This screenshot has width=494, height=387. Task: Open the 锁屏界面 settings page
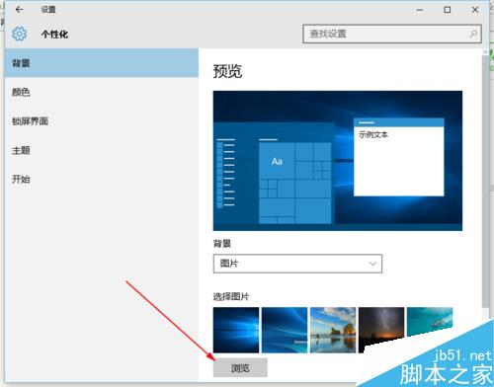point(102,121)
